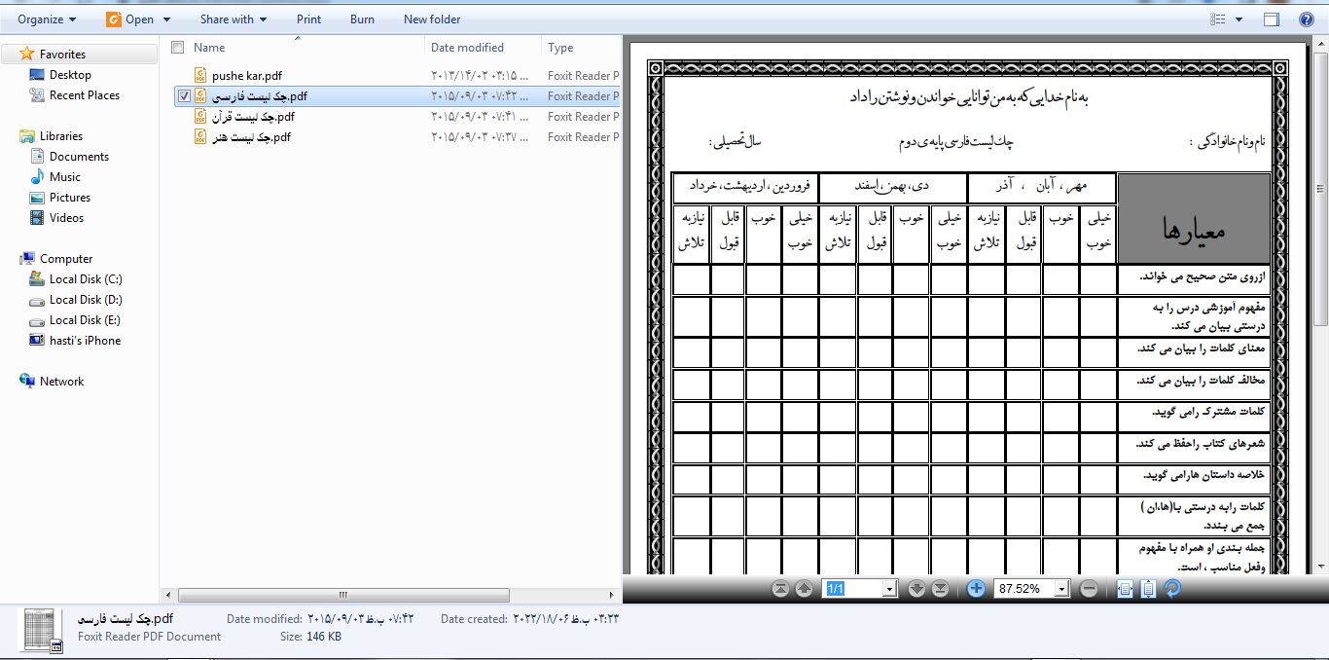
Task: Sort files by Name column
Action: 209,47
